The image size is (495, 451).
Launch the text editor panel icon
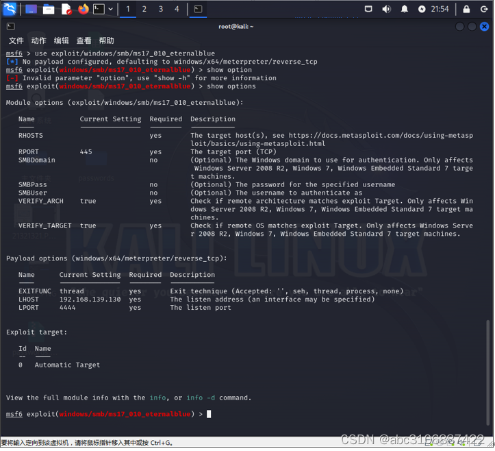coord(66,9)
